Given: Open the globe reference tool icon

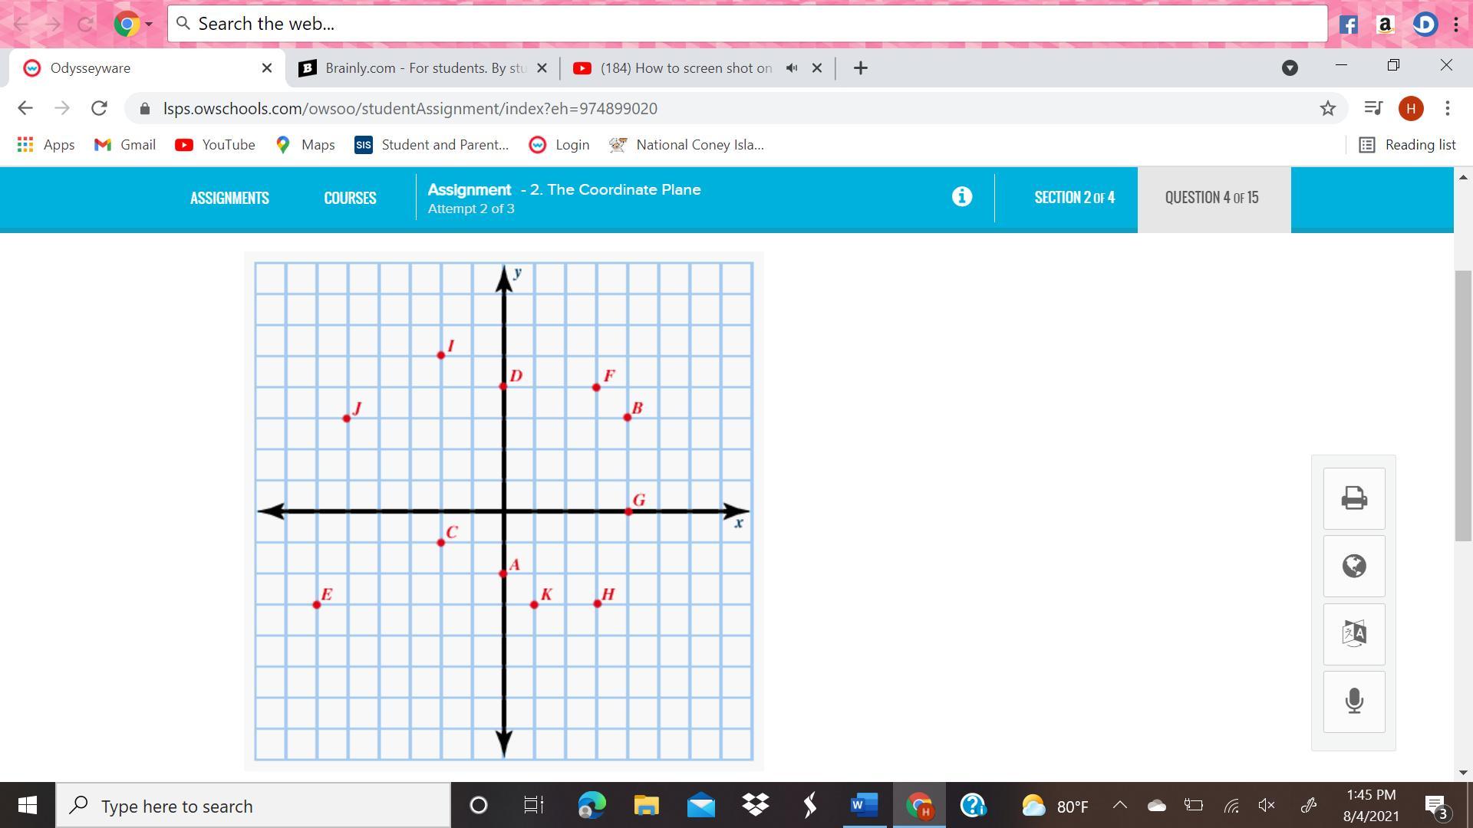Looking at the screenshot, I should 1354,566.
